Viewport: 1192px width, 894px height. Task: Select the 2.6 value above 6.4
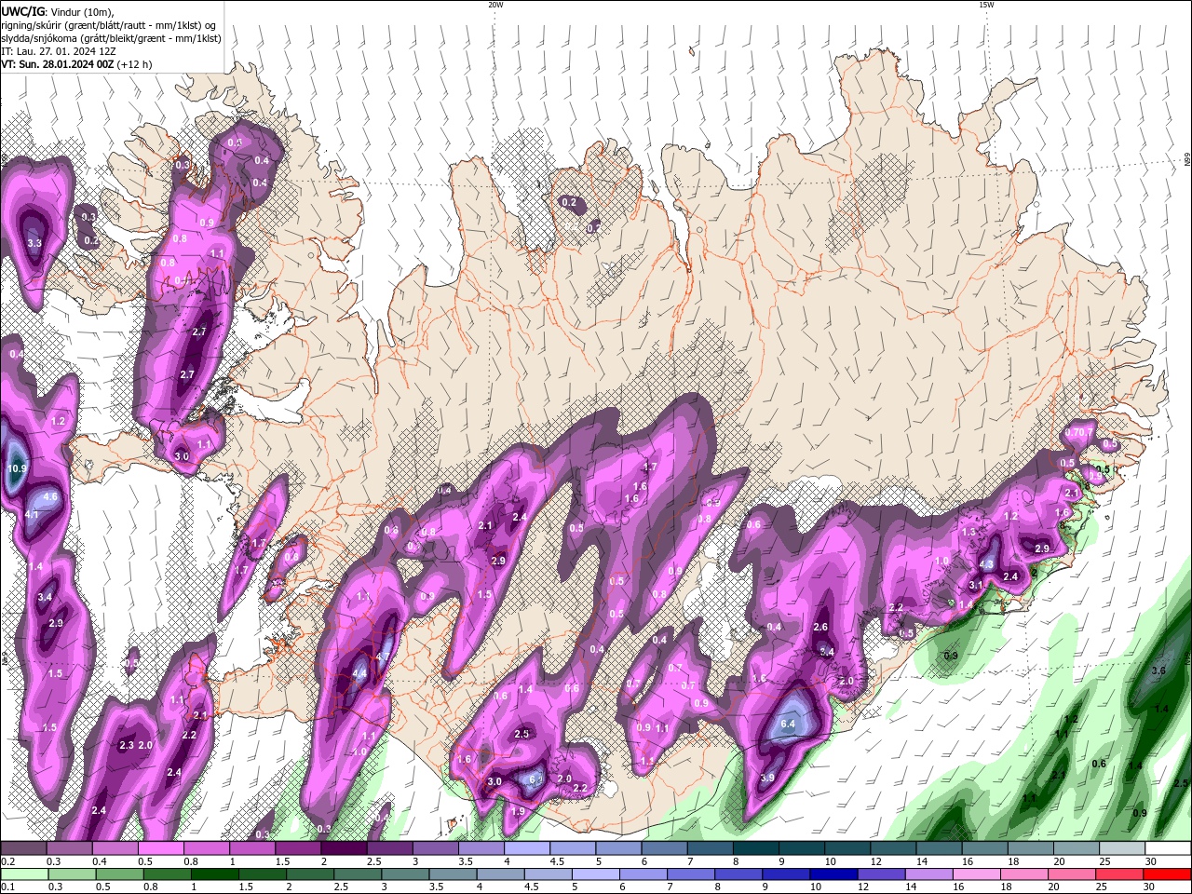click(x=820, y=628)
